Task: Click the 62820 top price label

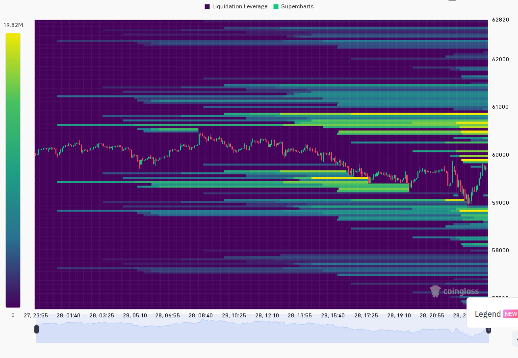Action: (500, 20)
